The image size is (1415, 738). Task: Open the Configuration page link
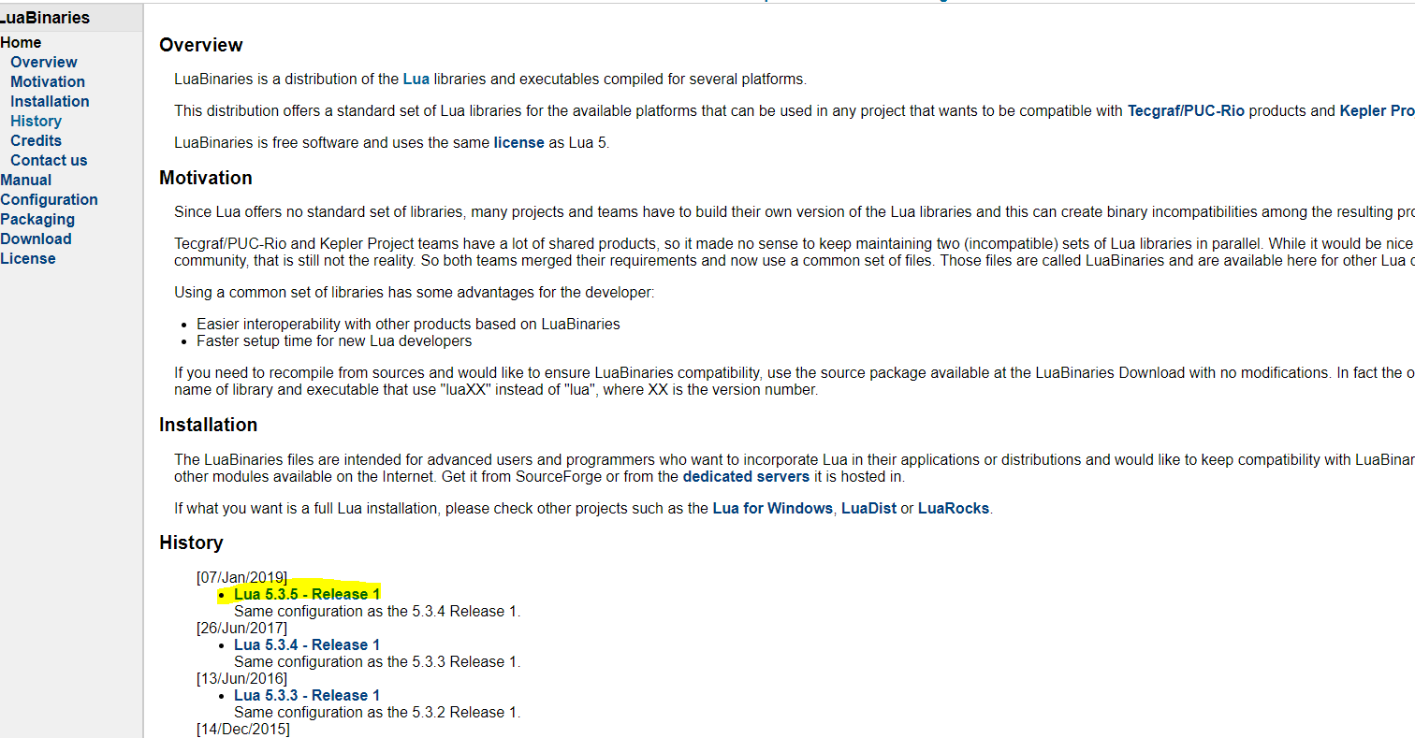tap(49, 199)
